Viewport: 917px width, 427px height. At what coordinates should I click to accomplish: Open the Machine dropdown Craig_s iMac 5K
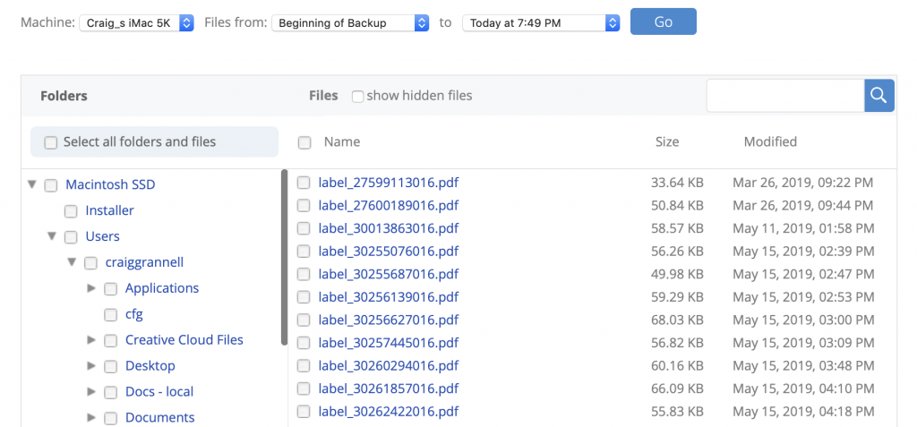pos(137,22)
